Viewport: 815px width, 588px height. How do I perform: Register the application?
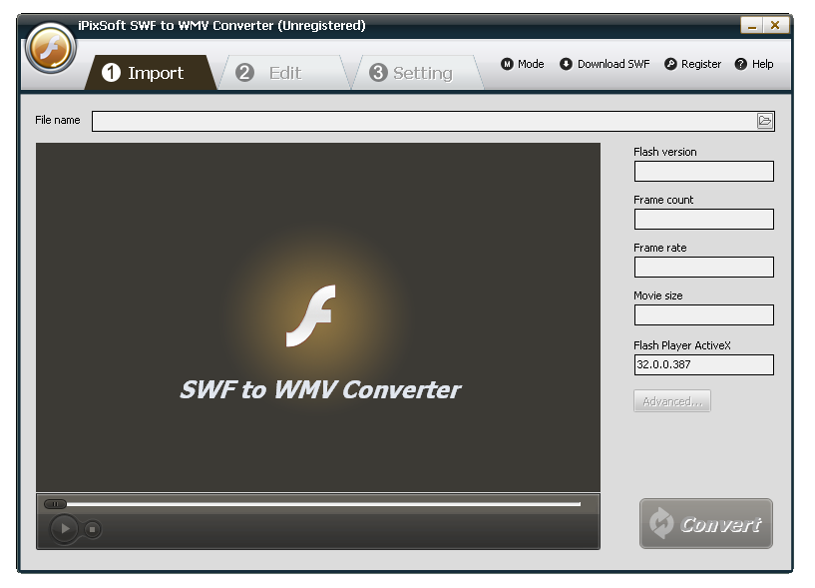[692, 64]
